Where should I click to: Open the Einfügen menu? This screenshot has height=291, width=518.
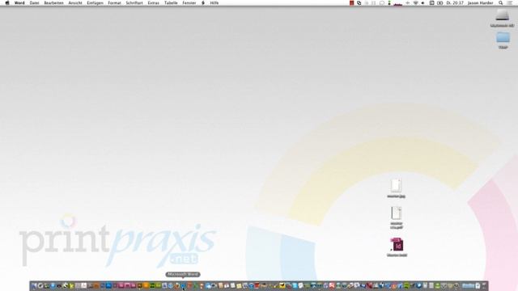(x=96, y=3)
